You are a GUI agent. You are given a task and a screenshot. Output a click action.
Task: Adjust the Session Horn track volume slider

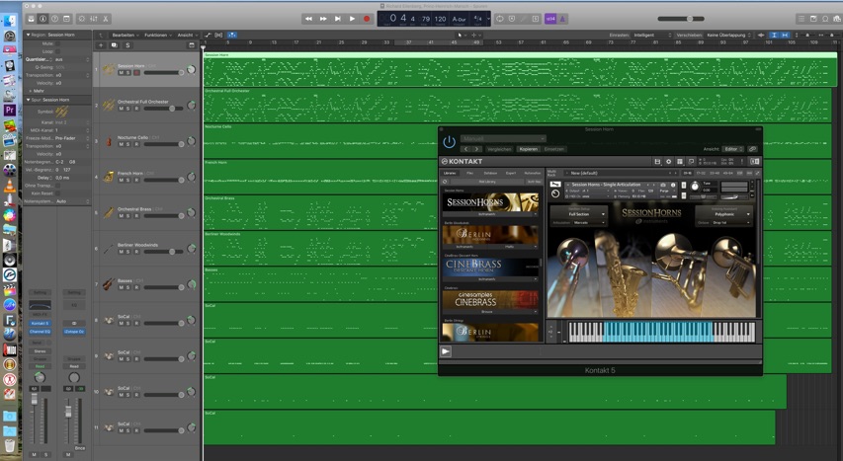coord(164,72)
